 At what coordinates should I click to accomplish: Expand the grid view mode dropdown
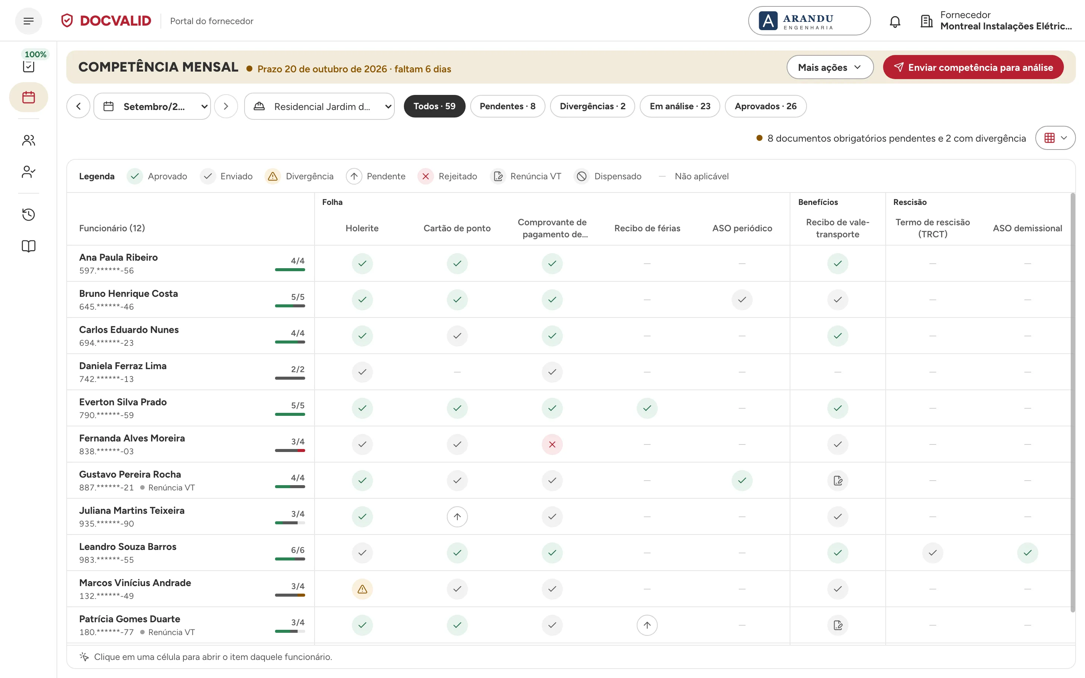[x=1055, y=138]
